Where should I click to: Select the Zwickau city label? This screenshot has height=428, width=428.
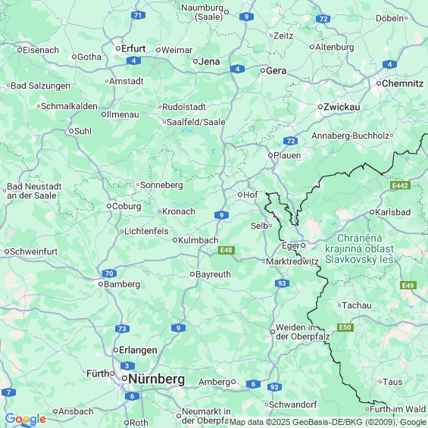click(x=342, y=107)
